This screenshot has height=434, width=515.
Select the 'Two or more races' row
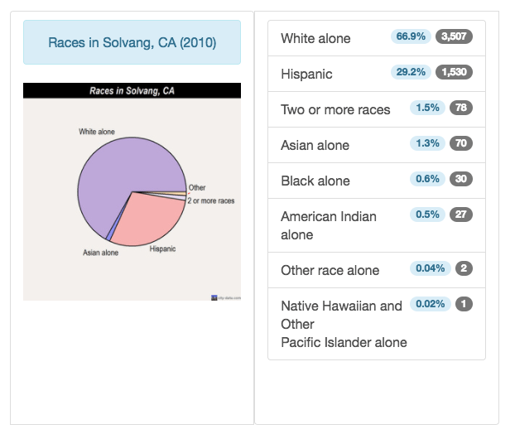[x=335, y=109]
